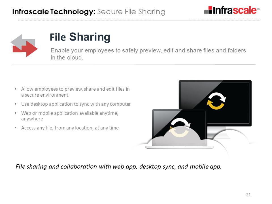Select the bullet Access any file, from any location
This screenshot has width=272, height=204.
pyautogui.click(x=70, y=128)
